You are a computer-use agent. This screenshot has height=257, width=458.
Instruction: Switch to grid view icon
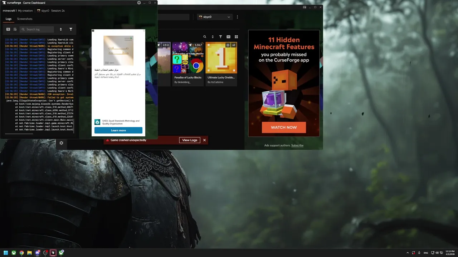pyautogui.click(x=236, y=37)
